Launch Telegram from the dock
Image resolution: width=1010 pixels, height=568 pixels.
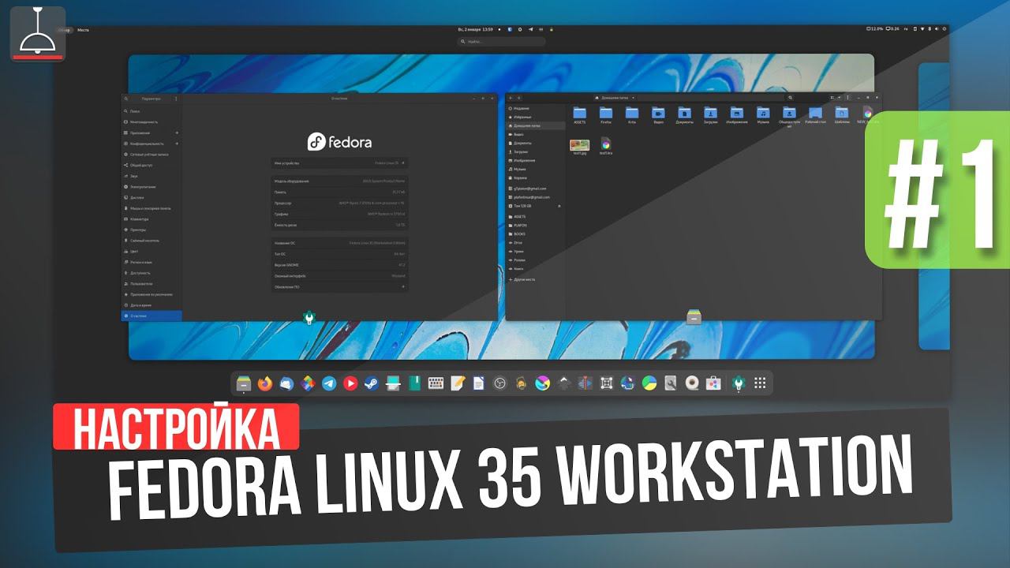[329, 383]
